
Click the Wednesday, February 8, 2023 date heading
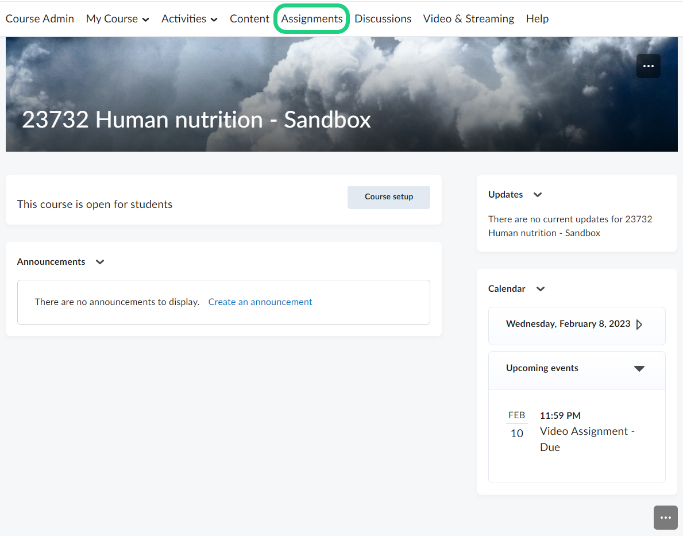tap(568, 324)
